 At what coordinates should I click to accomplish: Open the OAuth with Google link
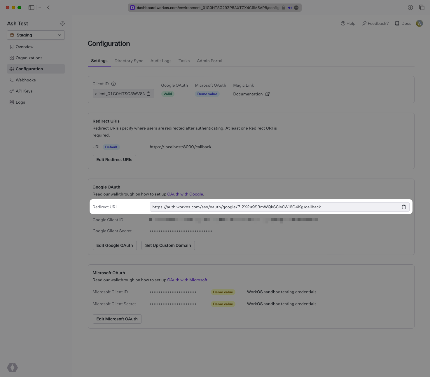tap(185, 194)
